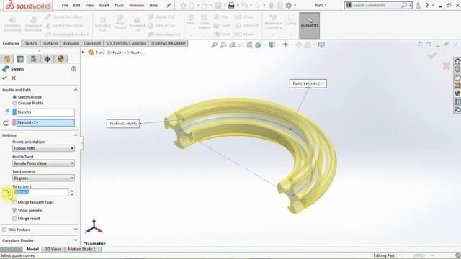Select the Sketch Profile radio button
The height and width of the screenshot is (259, 461).
(14, 97)
